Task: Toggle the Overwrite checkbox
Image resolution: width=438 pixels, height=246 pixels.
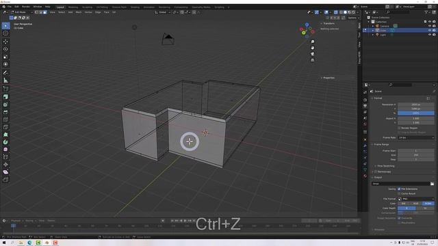Action: (399, 218)
